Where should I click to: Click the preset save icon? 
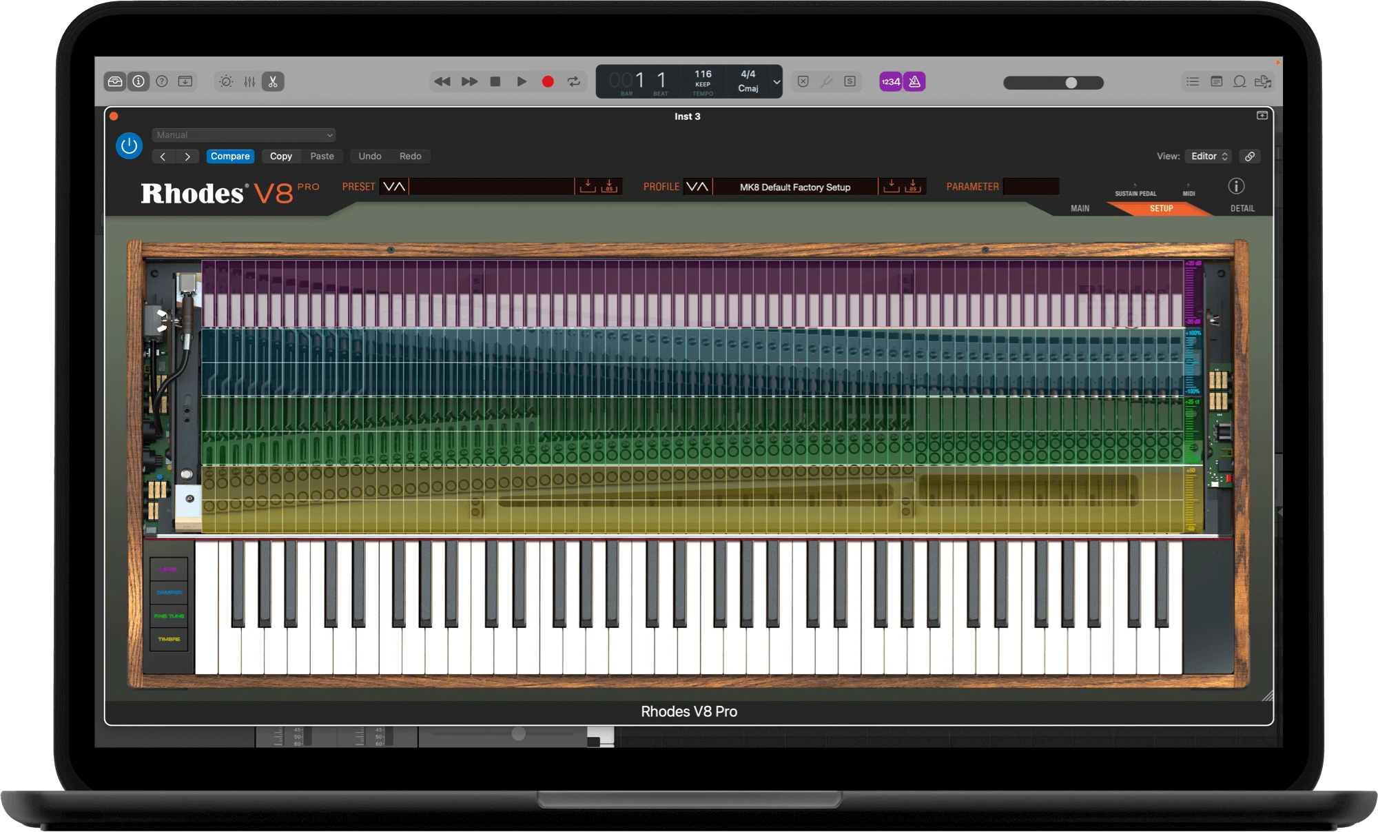(587, 186)
